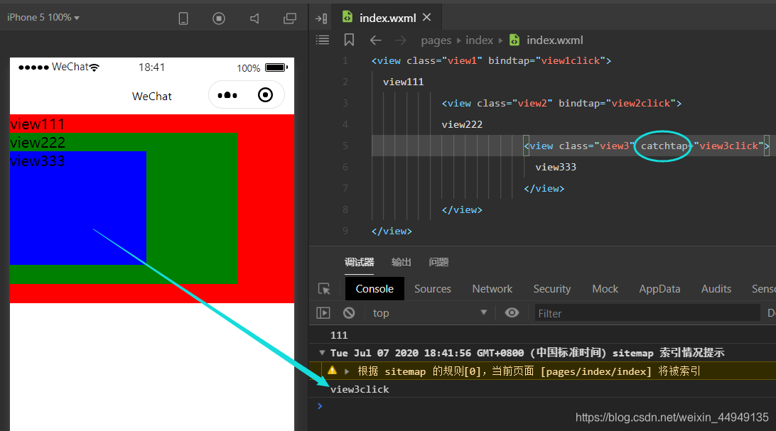
Task: Switch to the 调试器 tab
Action: click(360, 262)
